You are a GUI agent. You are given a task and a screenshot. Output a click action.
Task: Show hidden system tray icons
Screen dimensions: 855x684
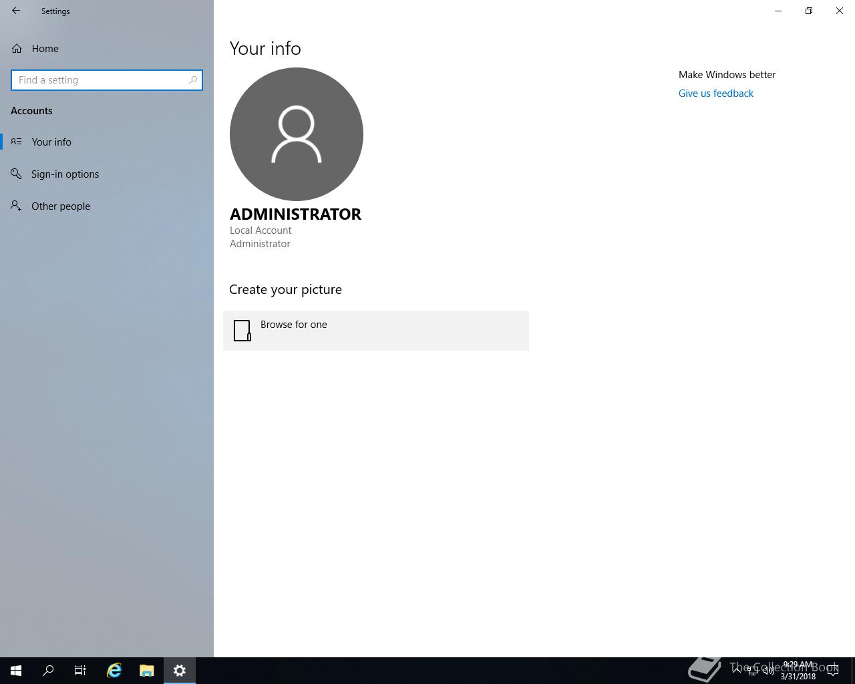pos(737,670)
